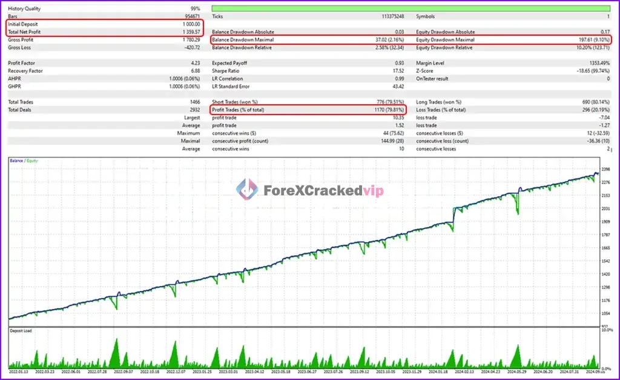The image size is (620, 380).
Task: Click the Total Net Profit value 1 359.57
Action: point(191,32)
